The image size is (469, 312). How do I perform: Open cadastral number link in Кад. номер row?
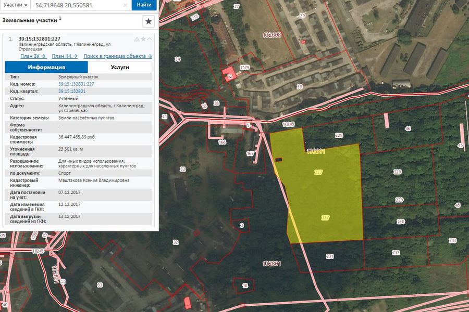76,84
